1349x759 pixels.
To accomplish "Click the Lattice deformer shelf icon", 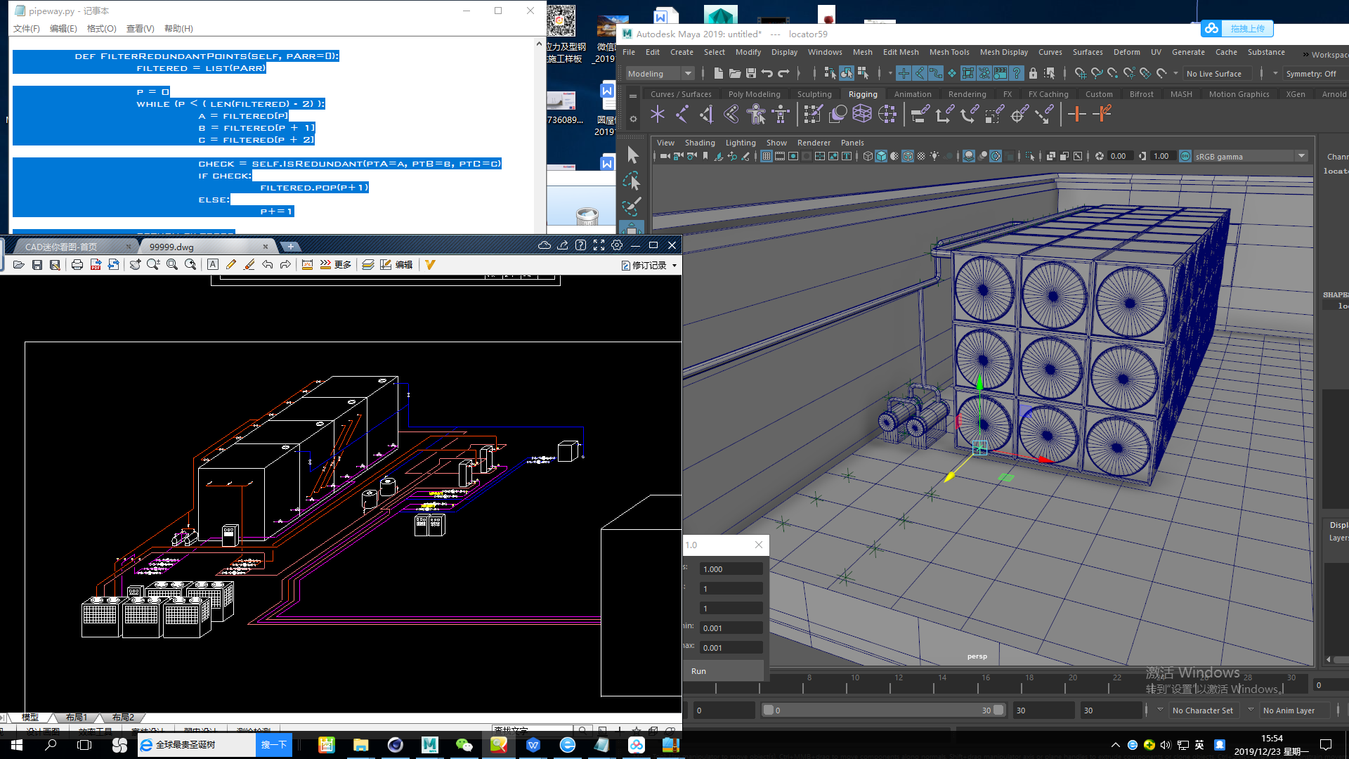I will click(862, 114).
